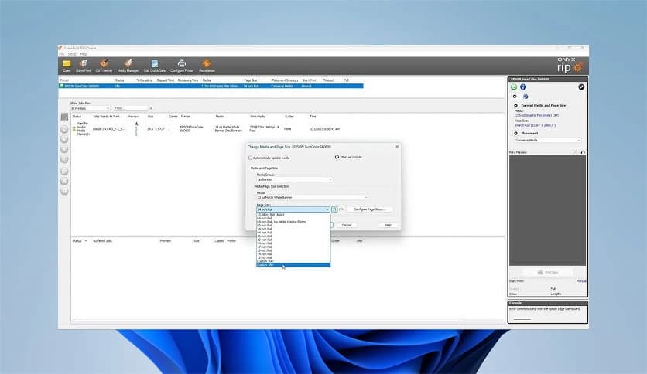Click the CUT-Server toolbar icon
647x374 pixels.
pos(104,66)
